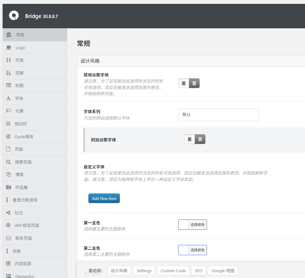Set 附加谷歌字体 to 是
This screenshot has height=278, width=305.
189,139
